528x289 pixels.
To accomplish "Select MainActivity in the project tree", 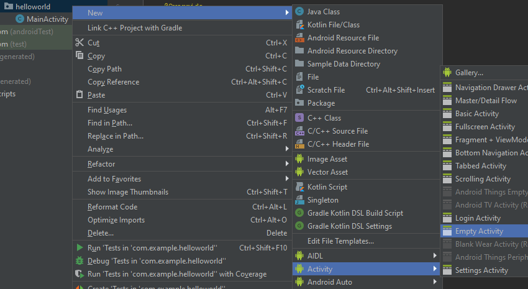I will click(x=47, y=19).
